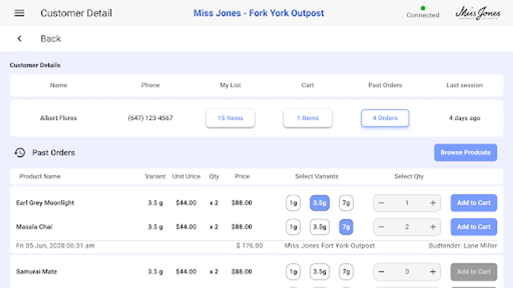This screenshot has height=288, width=513.
Task: Add Masala Chai to cart
Action: coord(474,227)
